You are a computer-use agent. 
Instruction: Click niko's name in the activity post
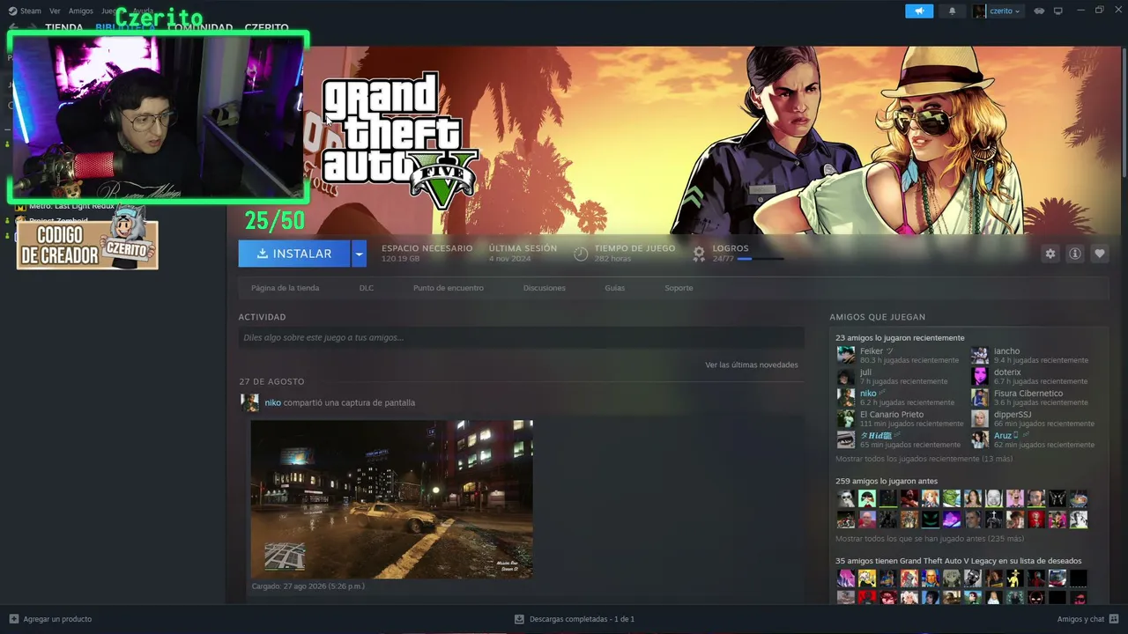coord(272,402)
